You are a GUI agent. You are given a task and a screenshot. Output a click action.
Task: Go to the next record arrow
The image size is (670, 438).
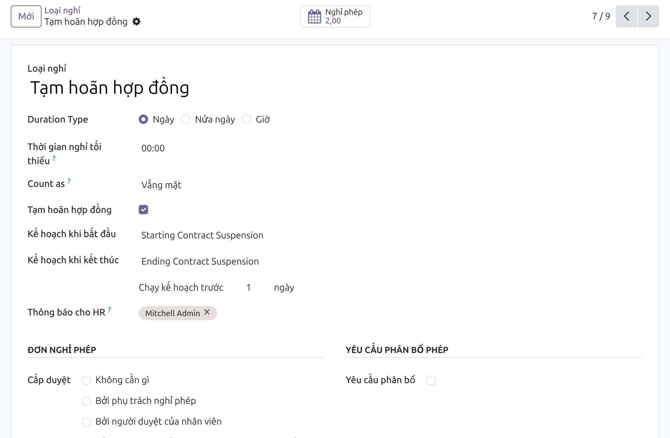point(648,16)
